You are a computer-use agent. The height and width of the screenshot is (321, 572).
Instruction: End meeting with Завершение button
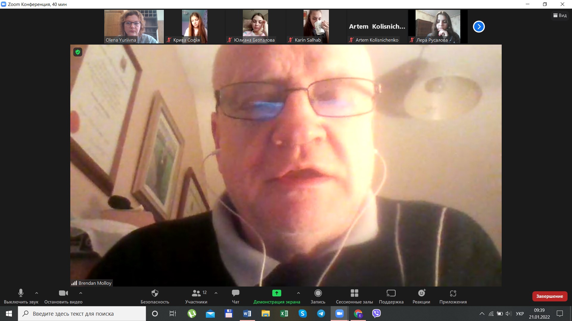[x=550, y=296]
